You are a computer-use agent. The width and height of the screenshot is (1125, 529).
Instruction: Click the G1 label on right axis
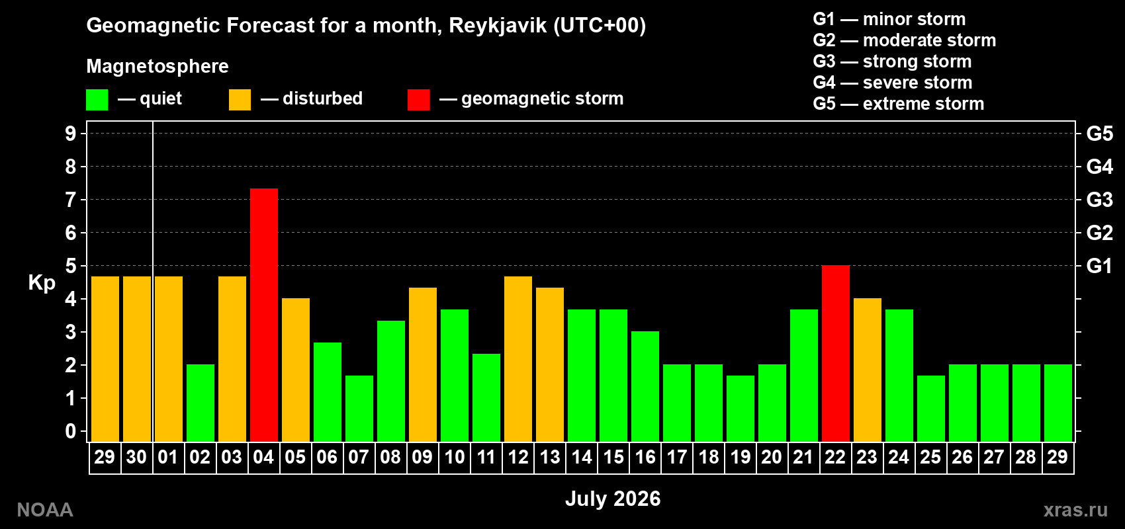click(1099, 266)
